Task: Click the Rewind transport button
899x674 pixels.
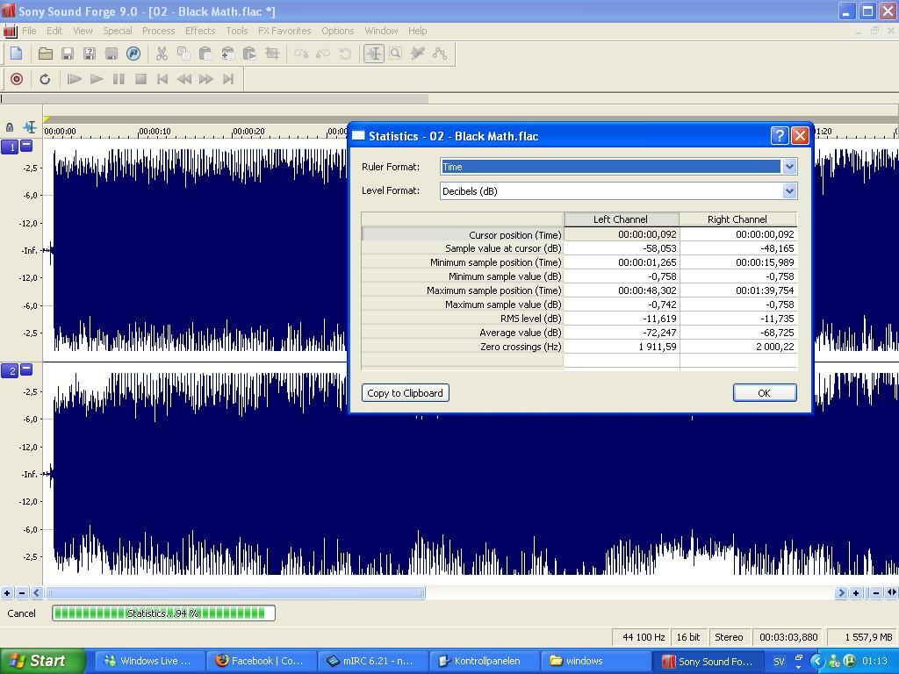Action: 184,79
